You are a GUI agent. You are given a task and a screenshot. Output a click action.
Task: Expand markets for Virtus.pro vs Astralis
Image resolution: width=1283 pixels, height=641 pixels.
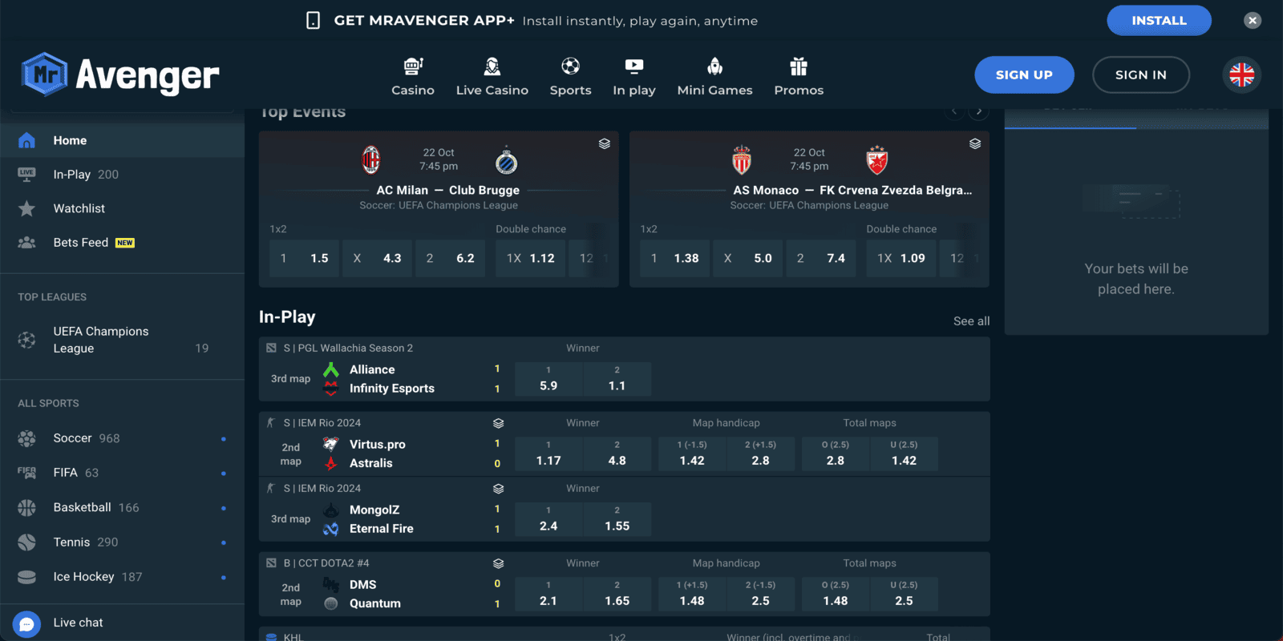498,423
